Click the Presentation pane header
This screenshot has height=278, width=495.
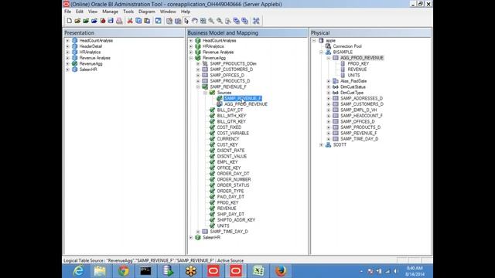(124, 32)
